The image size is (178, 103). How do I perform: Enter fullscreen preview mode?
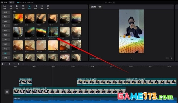[172, 58]
